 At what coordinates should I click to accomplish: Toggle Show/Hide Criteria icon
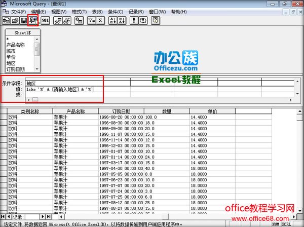(67, 21)
